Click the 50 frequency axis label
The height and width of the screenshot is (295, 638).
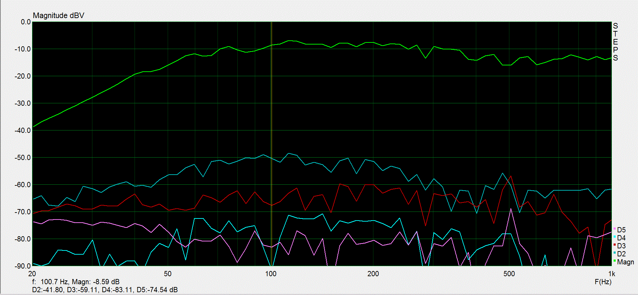click(168, 274)
